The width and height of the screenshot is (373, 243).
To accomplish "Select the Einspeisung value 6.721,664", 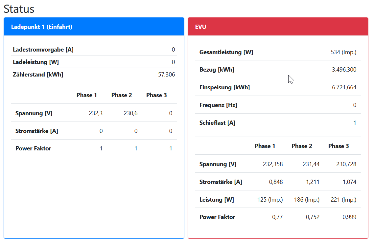I will [x=344, y=87].
